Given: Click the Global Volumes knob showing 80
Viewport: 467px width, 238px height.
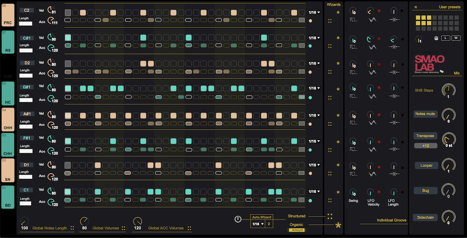Looking at the screenshot, I should tap(84, 221).
